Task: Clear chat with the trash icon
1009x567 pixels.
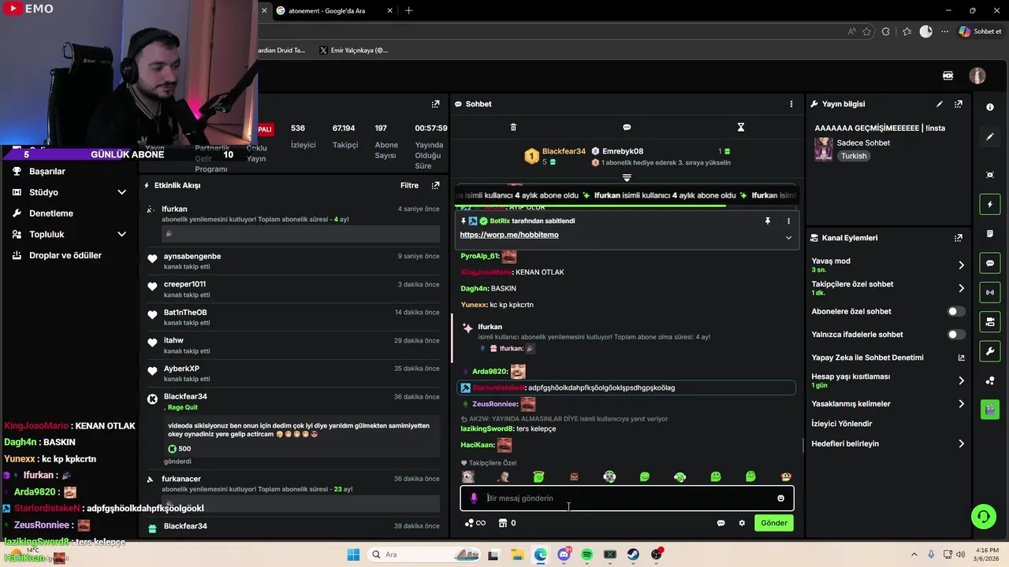Action: (x=513, y=127)
